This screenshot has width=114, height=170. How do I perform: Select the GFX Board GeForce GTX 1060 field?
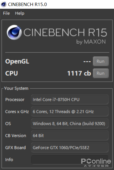(x=70, y=147)
